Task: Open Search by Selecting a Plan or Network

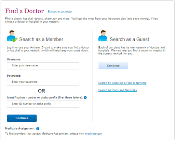Action: (x=122, y=83)
